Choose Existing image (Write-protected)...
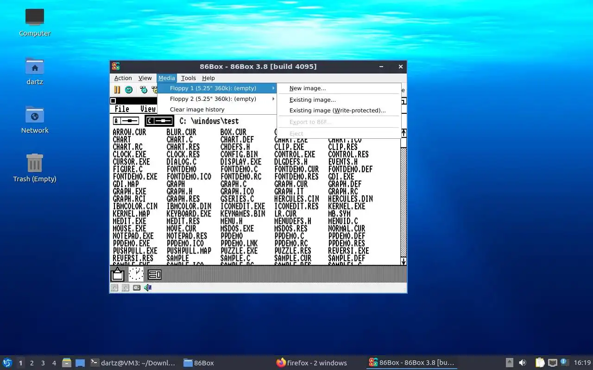This screenshot has height=370, width=593. [x=339, y=110]
